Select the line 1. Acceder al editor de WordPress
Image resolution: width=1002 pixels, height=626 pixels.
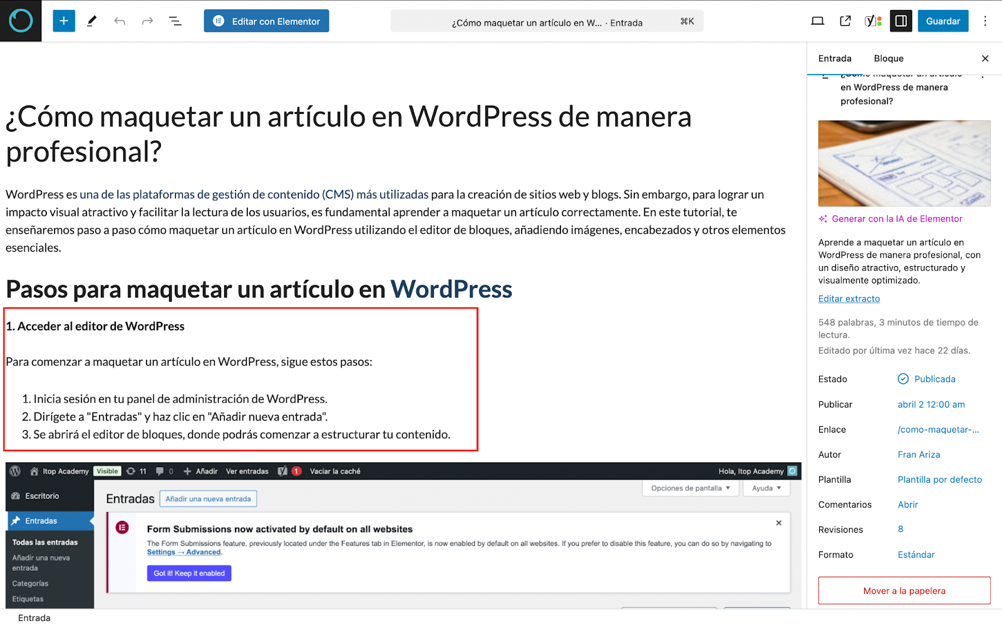pyautogui.click(x=95, y=327)
